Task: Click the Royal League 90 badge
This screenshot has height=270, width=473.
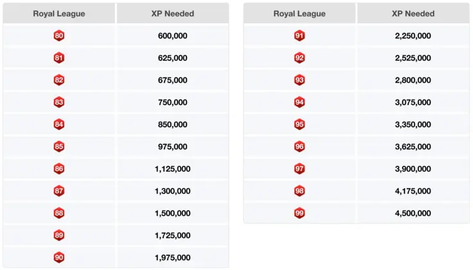Action: pyautogui.click(x=59, y=257)
